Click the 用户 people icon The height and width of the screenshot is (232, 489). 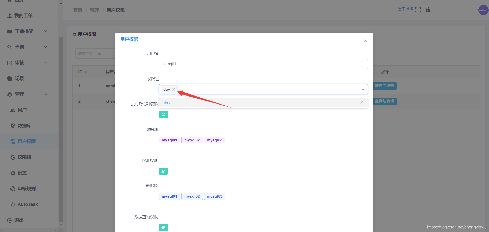tap(13, 110)
